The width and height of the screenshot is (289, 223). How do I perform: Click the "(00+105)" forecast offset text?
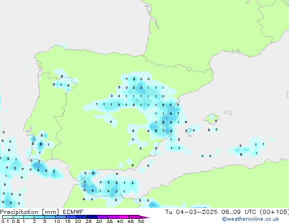pyautogui.click(x=274, y=212)
